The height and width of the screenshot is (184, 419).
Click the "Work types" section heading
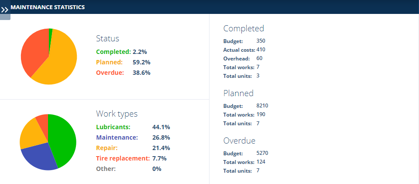(x=117, y=114)
